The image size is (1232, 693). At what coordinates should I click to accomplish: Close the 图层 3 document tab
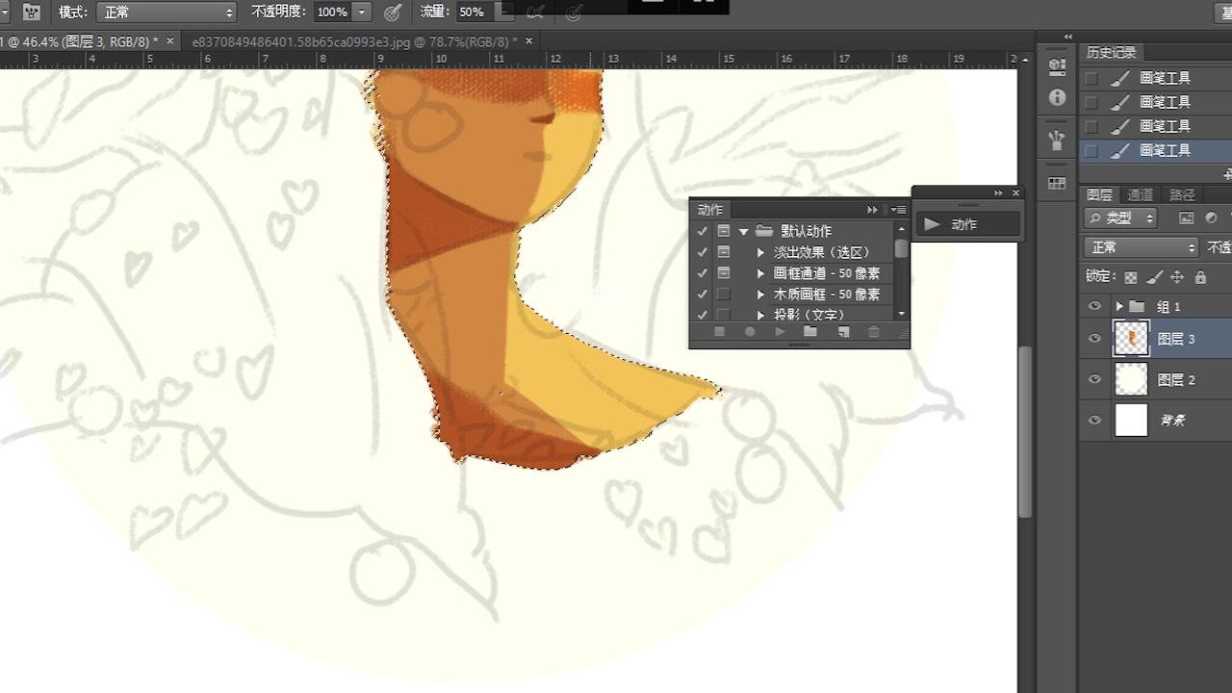click(x=170, y=41)
